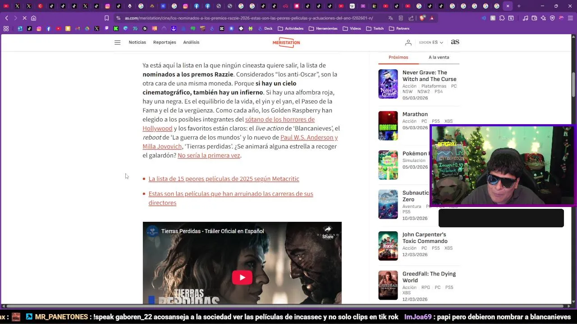
Task: Click the Pokémon game cover thumbnail
Action: point(388,165)
